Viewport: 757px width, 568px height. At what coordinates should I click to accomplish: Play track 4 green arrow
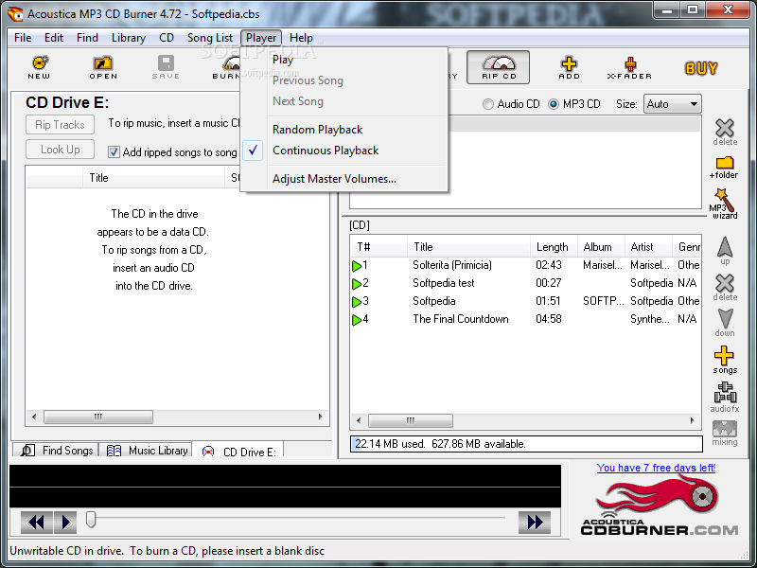coord(357,320)
